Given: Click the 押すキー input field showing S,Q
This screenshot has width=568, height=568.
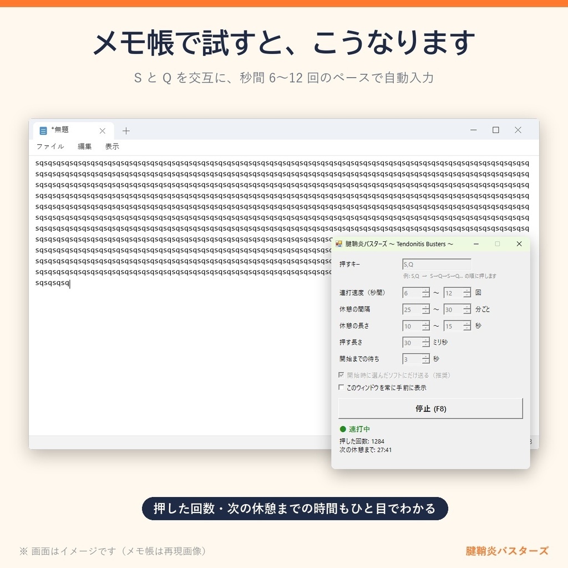Looking at the screenshot, I should [437, 264].
